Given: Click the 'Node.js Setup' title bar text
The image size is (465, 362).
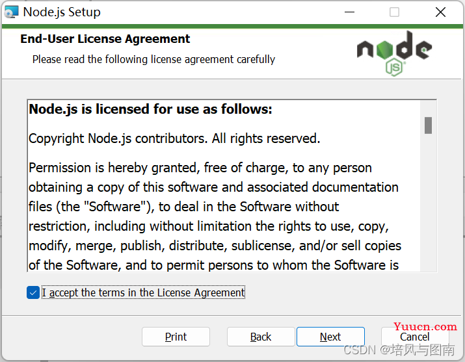Looking at the screenshot, I should (x=62, y=12).
